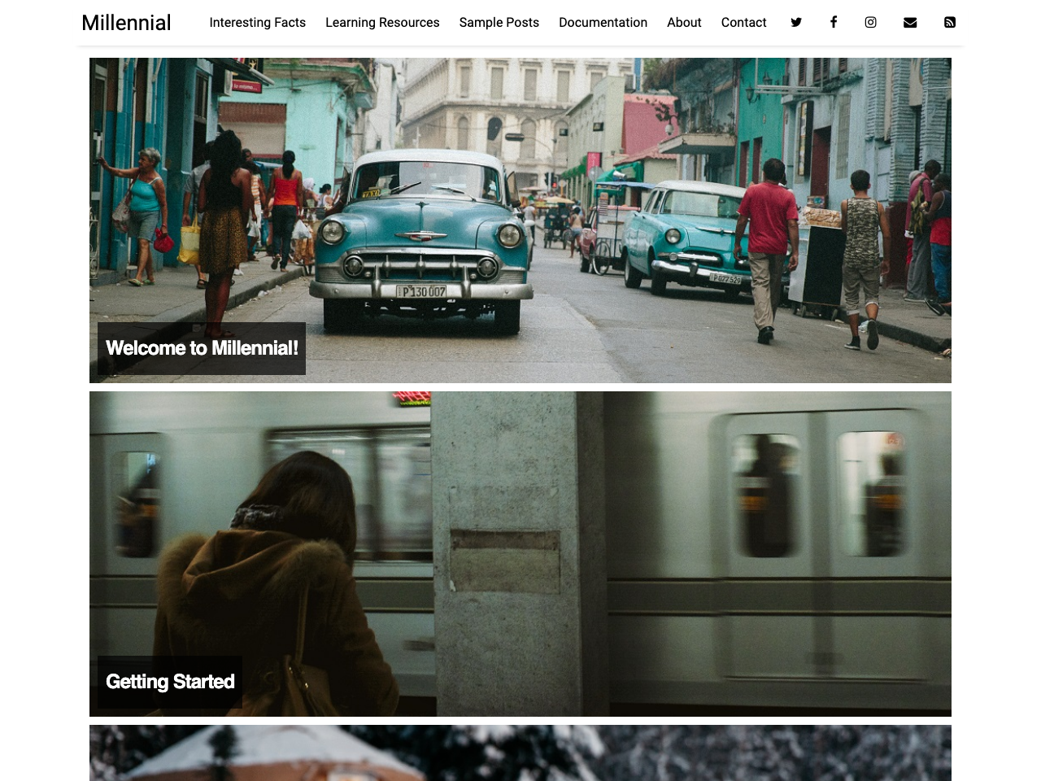Open the snowy post image at the bottom

click(520, 753)
